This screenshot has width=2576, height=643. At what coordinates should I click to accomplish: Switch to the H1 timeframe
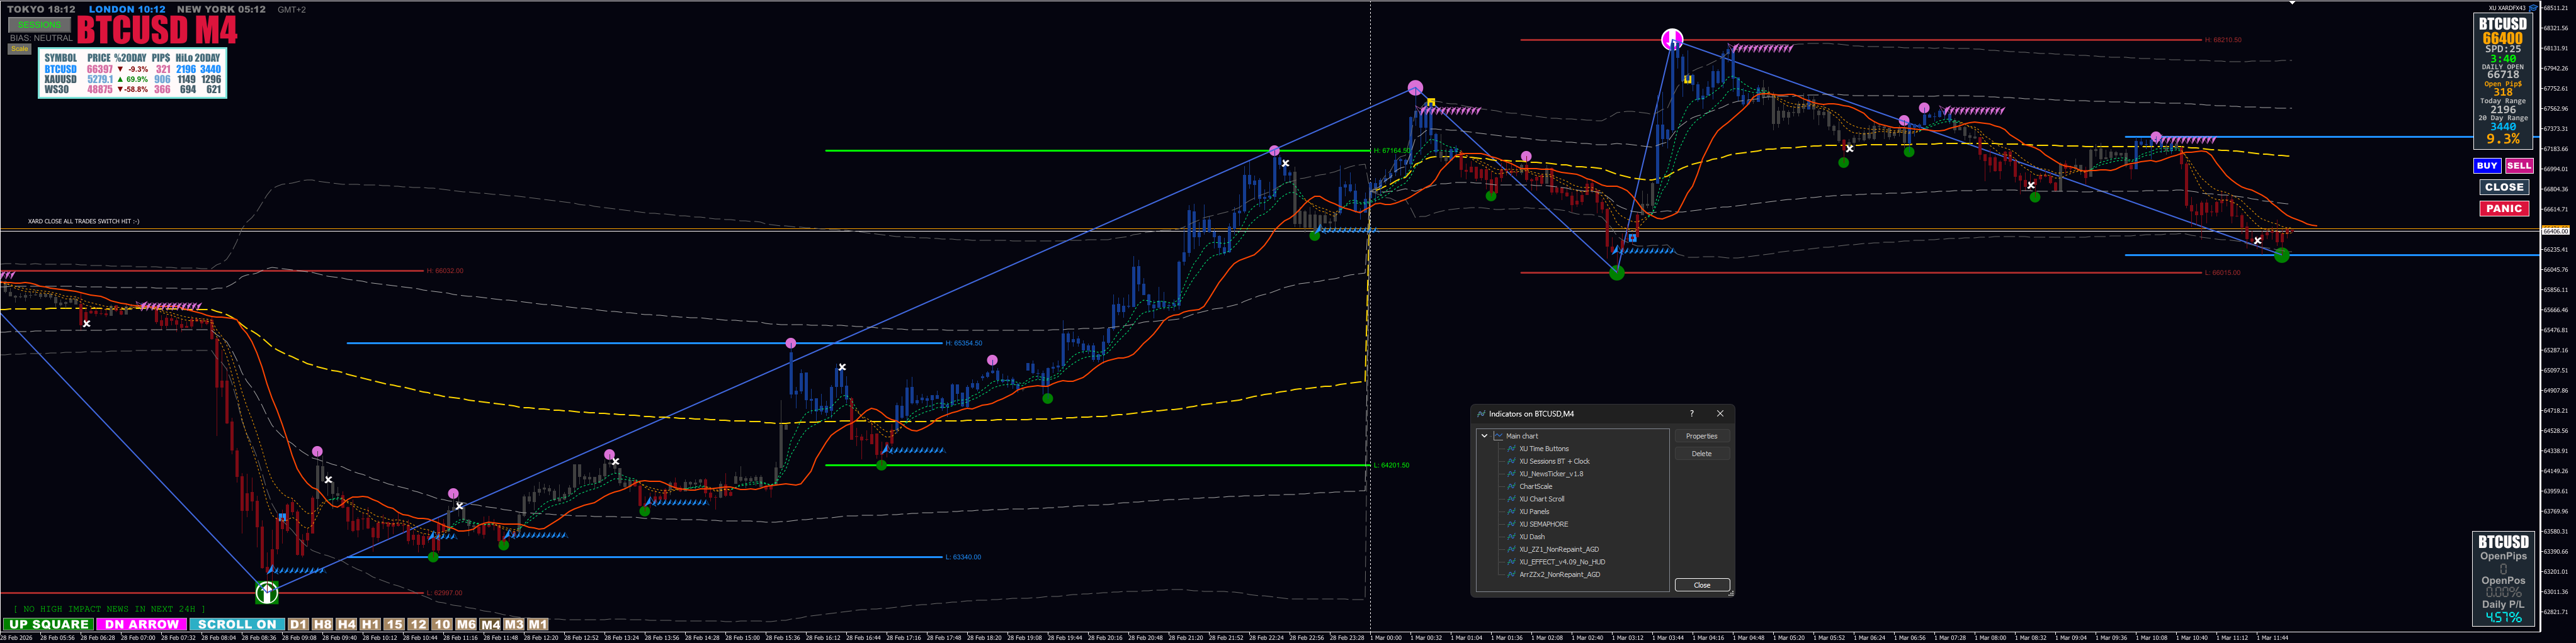click(x=370, y=624)
